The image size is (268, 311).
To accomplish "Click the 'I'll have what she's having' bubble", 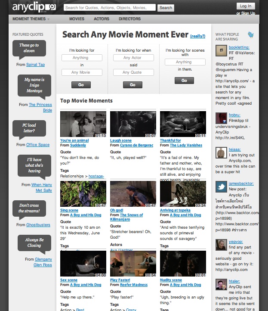I will (34, 165).
